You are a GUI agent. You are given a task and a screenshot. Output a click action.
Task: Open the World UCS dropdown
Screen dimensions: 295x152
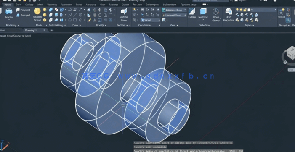150,20
